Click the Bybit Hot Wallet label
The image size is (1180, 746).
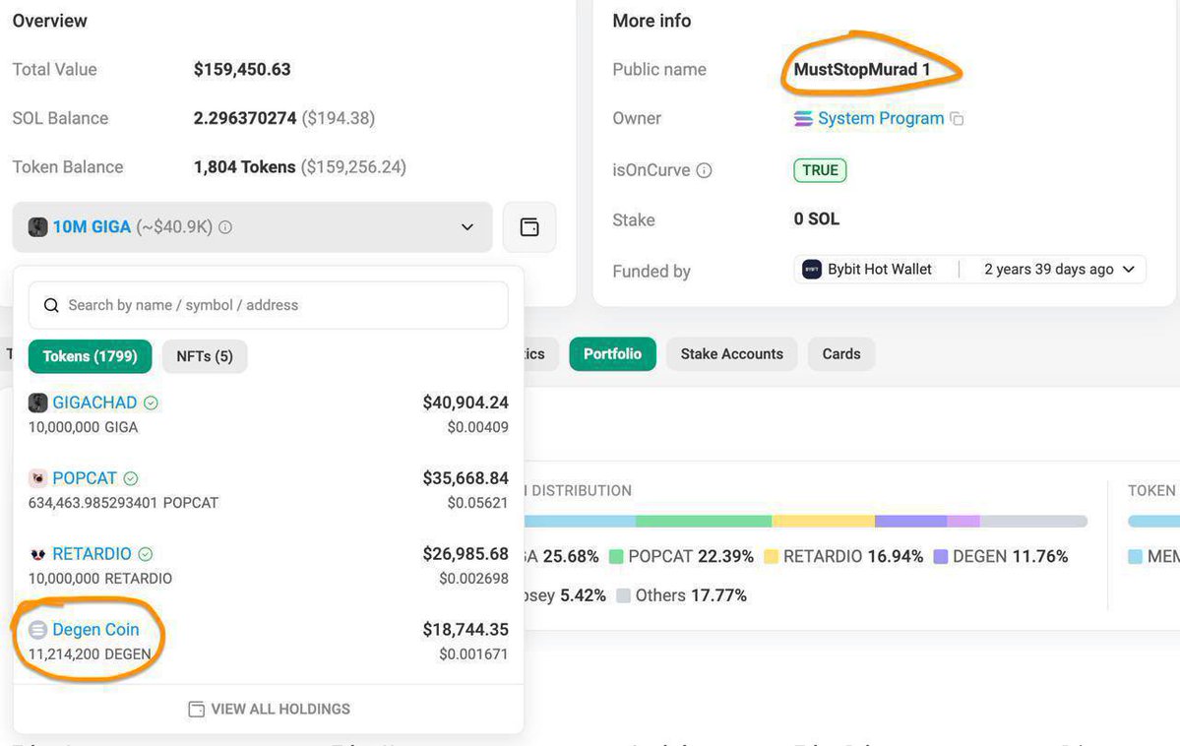point(879,270)
